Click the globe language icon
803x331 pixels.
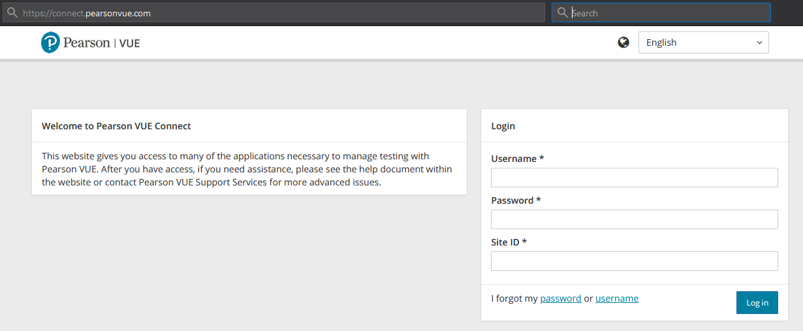623,42
